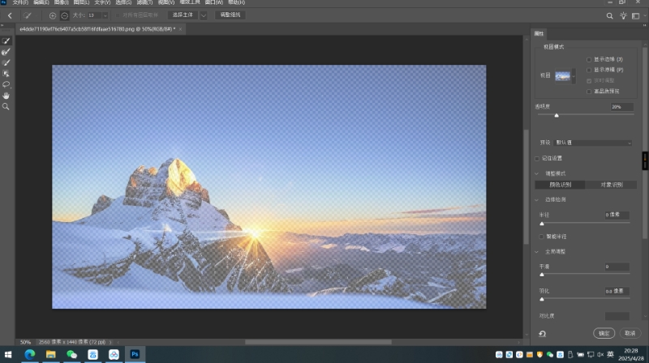Choose add-to-selection plus mode
Image resolution: width=649 pixels, height=363 pixels.
pos(53,15)
